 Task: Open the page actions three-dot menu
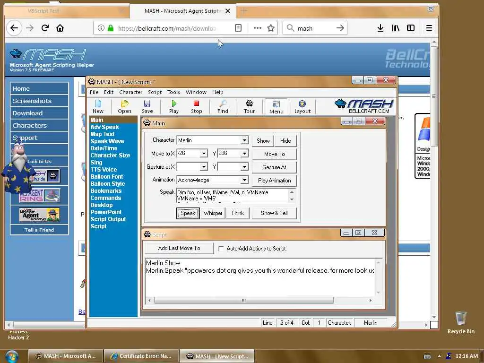[x=258, y=28]
